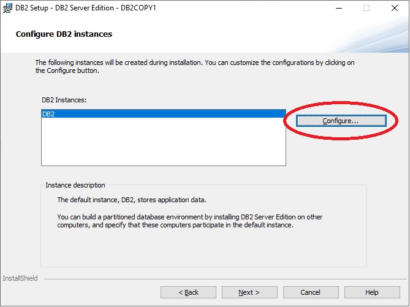Viewport: 410px width, 307px height.
Task: Go back with the < Back button
Action: click(x=188, y=292)
